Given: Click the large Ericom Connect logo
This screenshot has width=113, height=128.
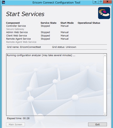Looking at the screenshot, I should click(x=104, y=13).
